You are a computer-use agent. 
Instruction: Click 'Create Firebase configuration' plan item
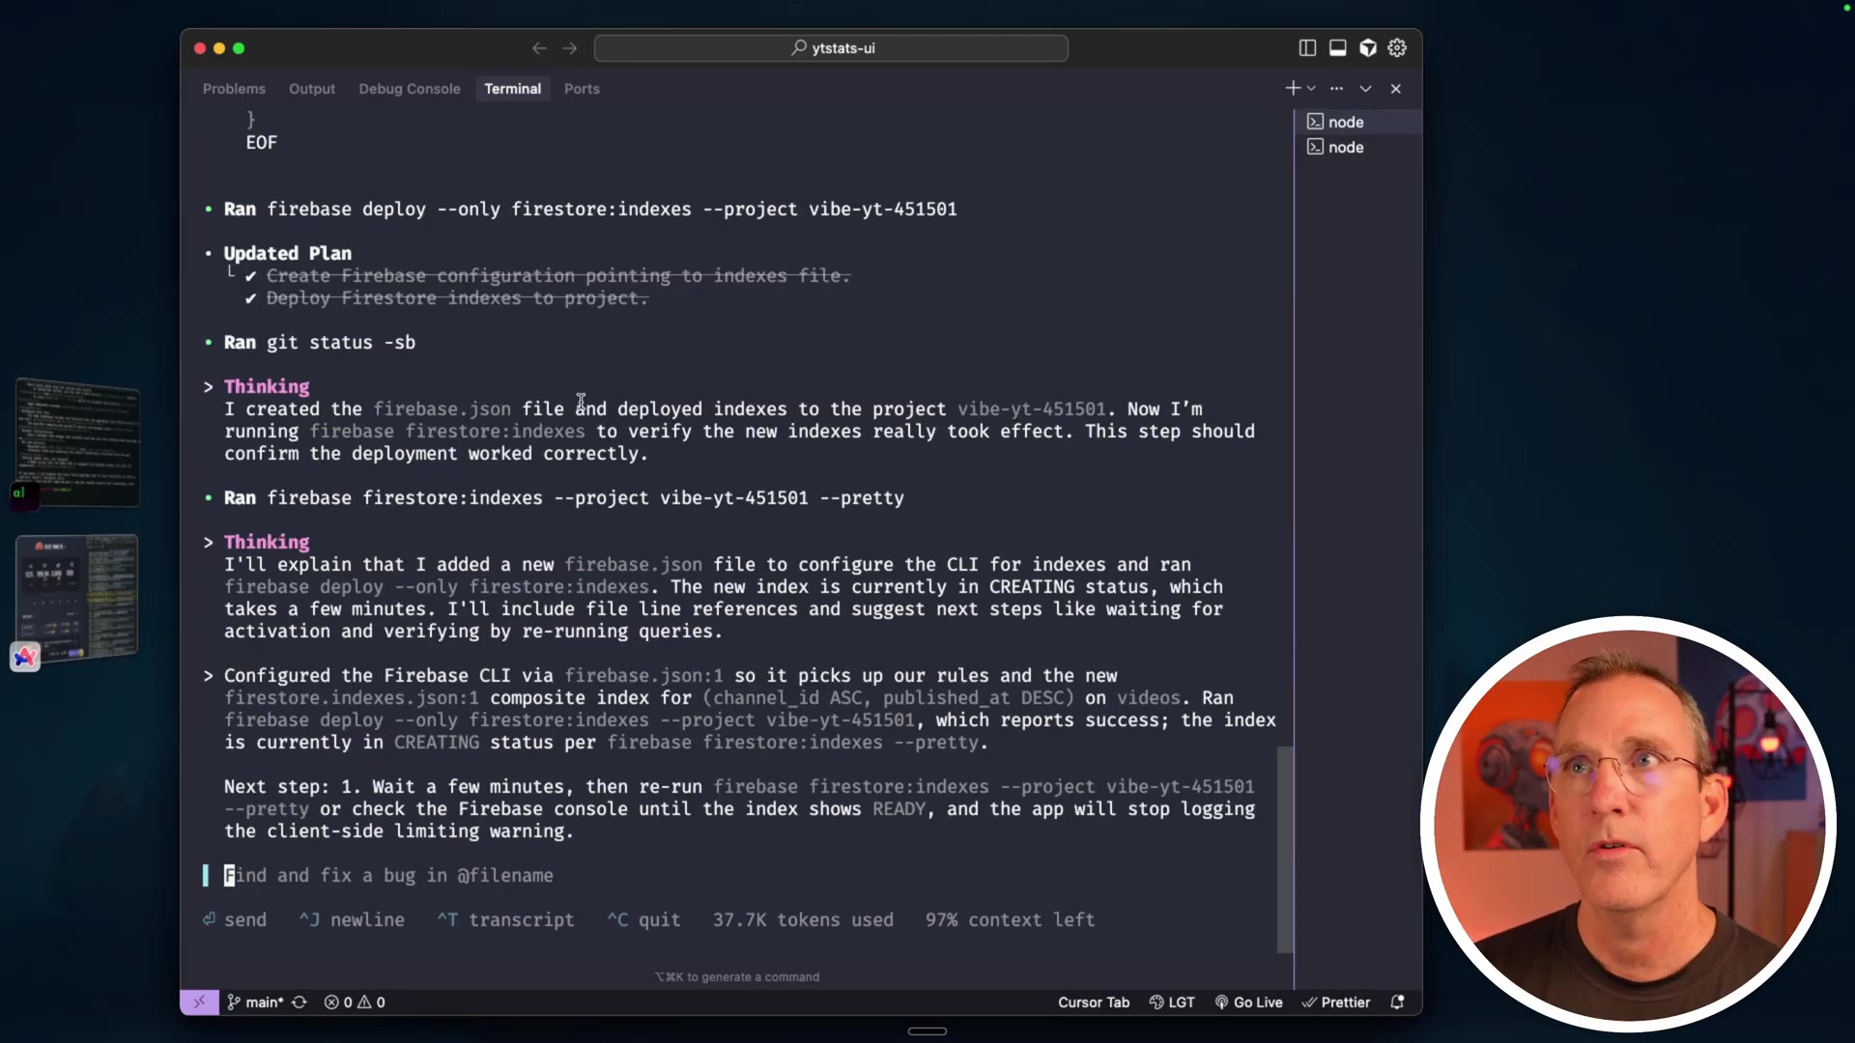pyautogui.click(x=558, y=275)
